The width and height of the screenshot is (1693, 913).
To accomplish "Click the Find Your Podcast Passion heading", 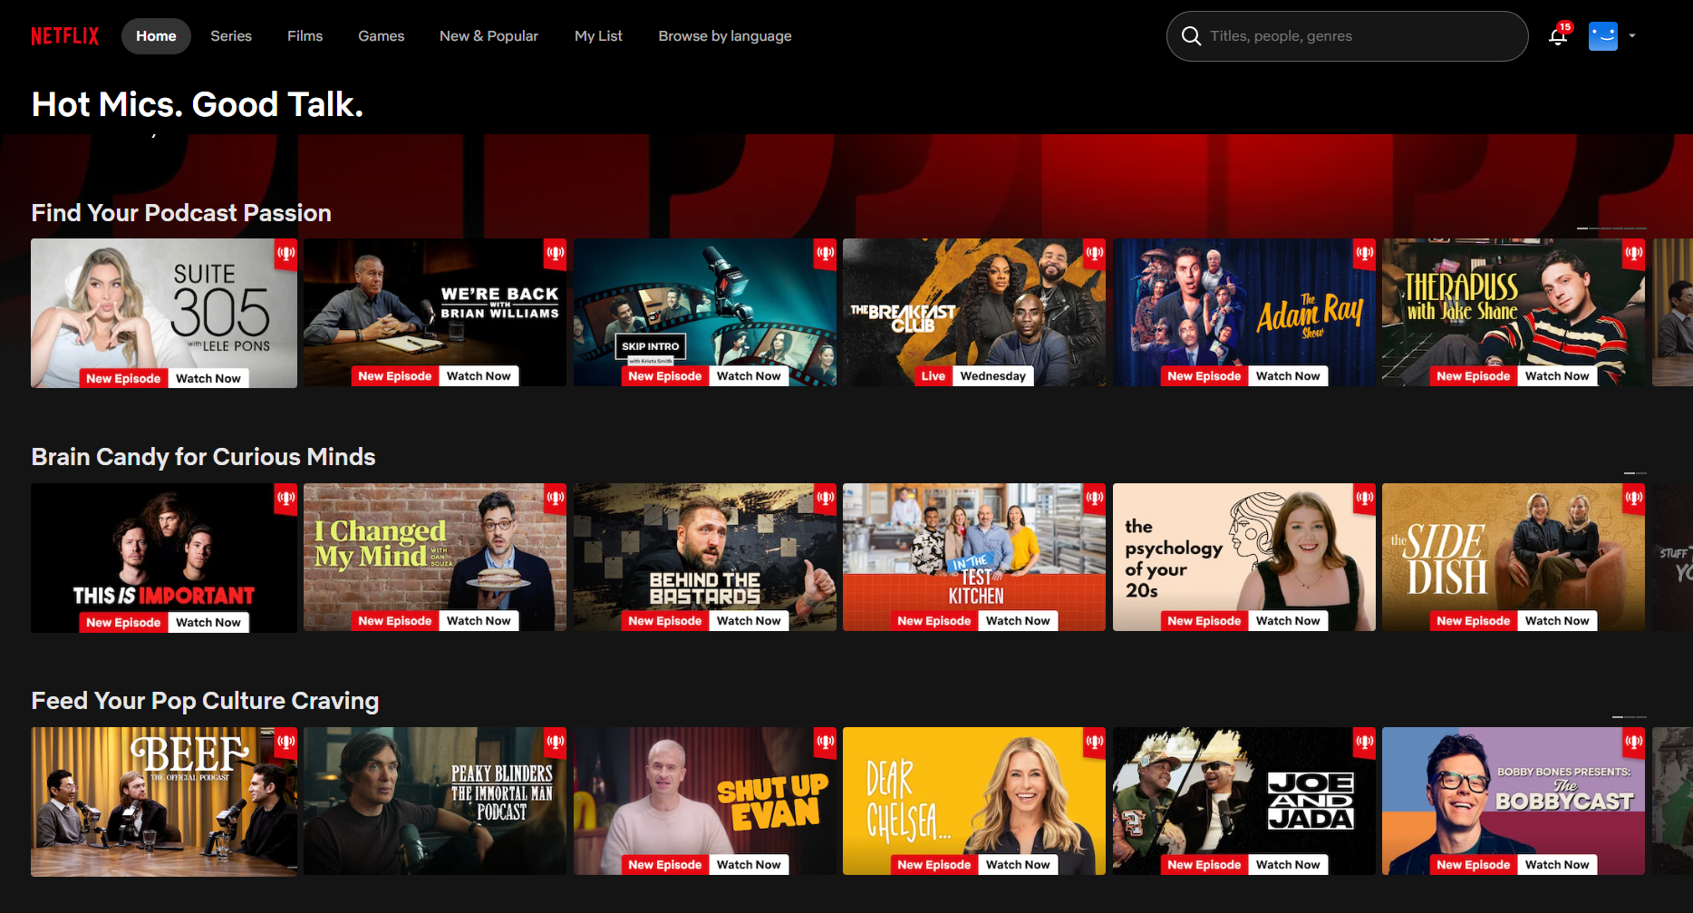I will tap(181, 213).
